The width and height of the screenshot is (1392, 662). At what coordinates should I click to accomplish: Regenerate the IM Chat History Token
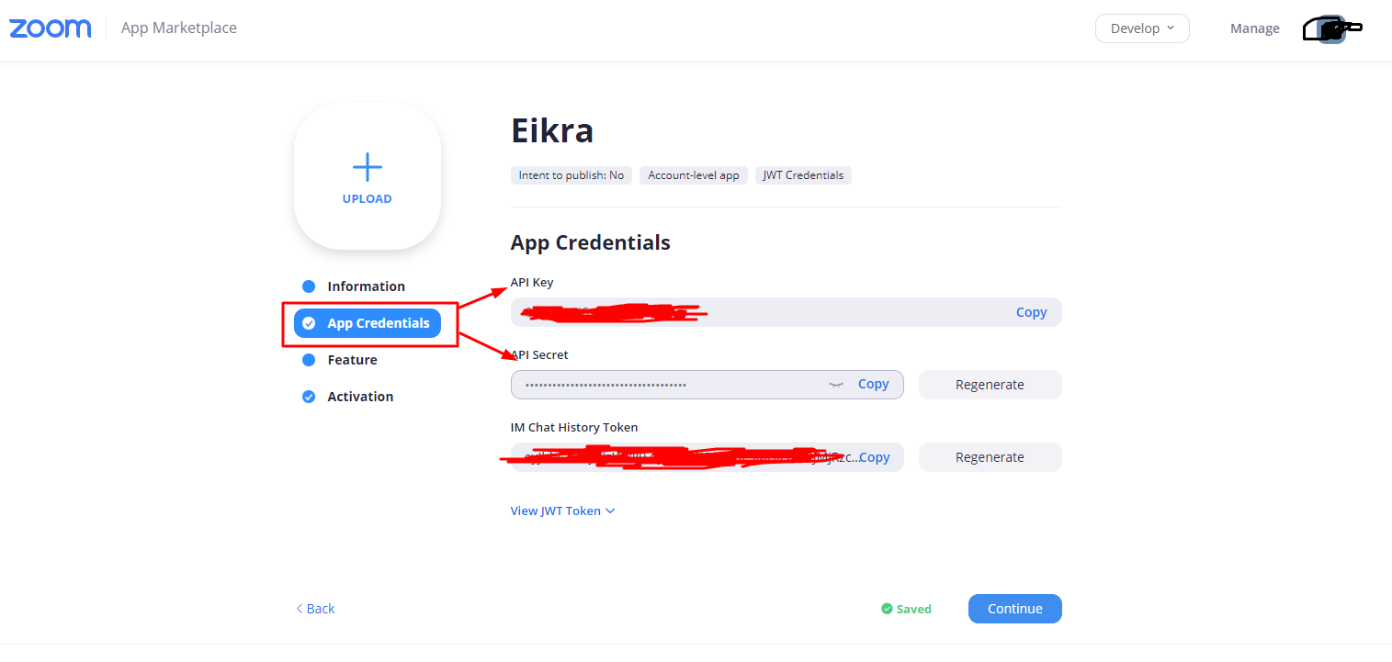click(990, 457)
